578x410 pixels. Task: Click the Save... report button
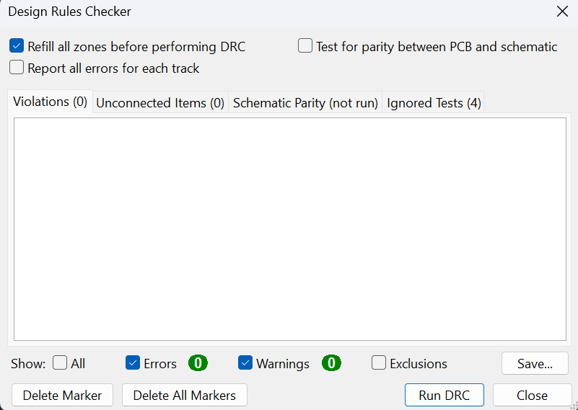point(535,363)
